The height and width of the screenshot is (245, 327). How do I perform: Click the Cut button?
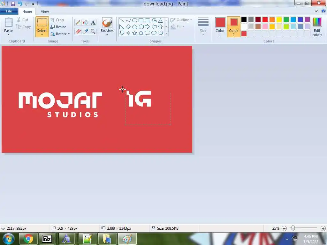coord(23,20)
